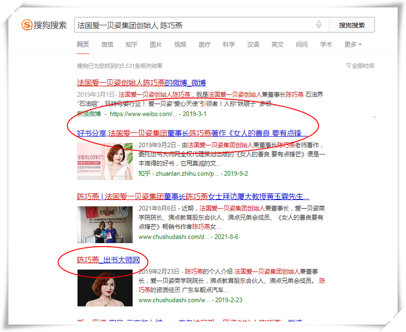Select the 图片 search tab
The image size is (406, 332).
[x=156, y=45]
